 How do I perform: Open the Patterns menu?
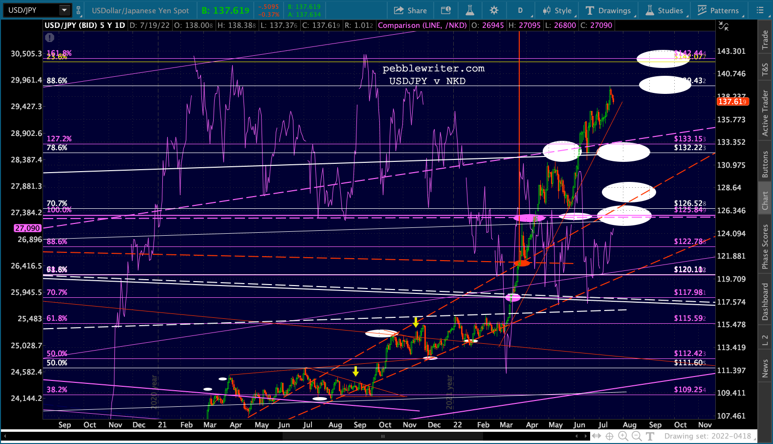coord(718,10)
